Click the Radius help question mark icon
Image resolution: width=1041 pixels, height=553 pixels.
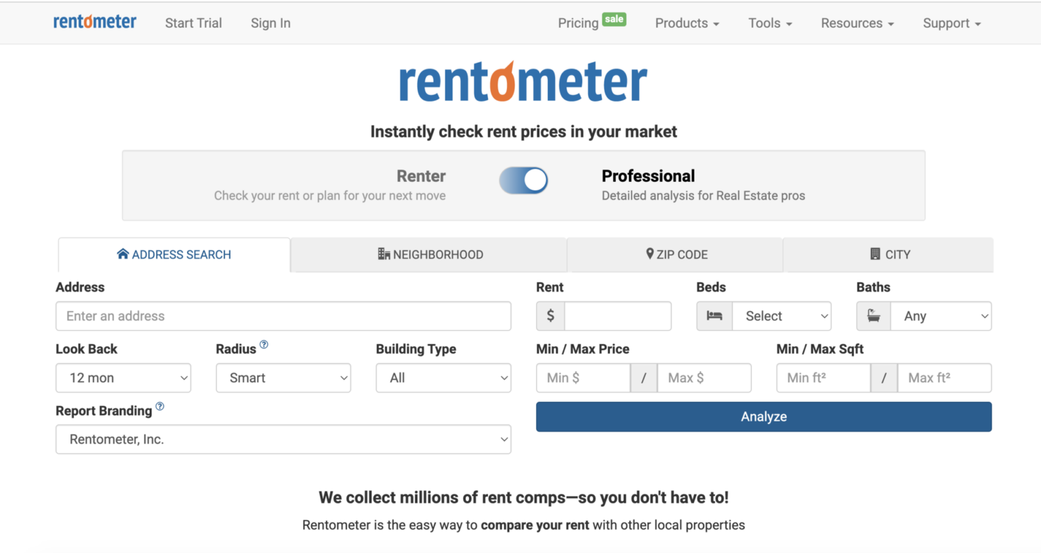pos(264,344)
